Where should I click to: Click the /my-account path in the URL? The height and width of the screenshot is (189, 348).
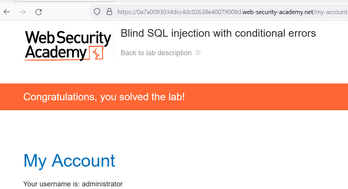pos(330,12)
